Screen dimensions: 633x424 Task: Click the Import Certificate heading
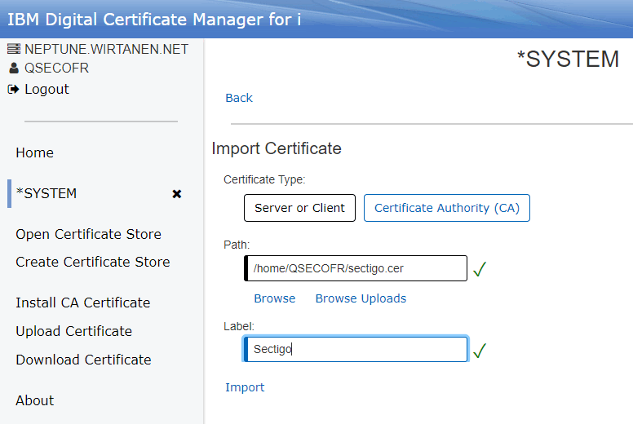277,148
